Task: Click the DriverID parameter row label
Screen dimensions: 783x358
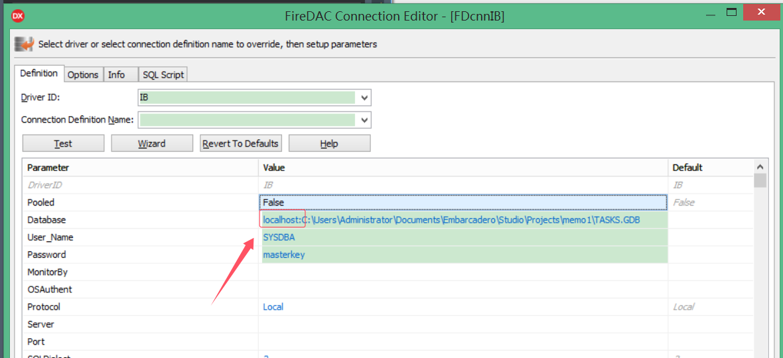Action: pos(44,185)
